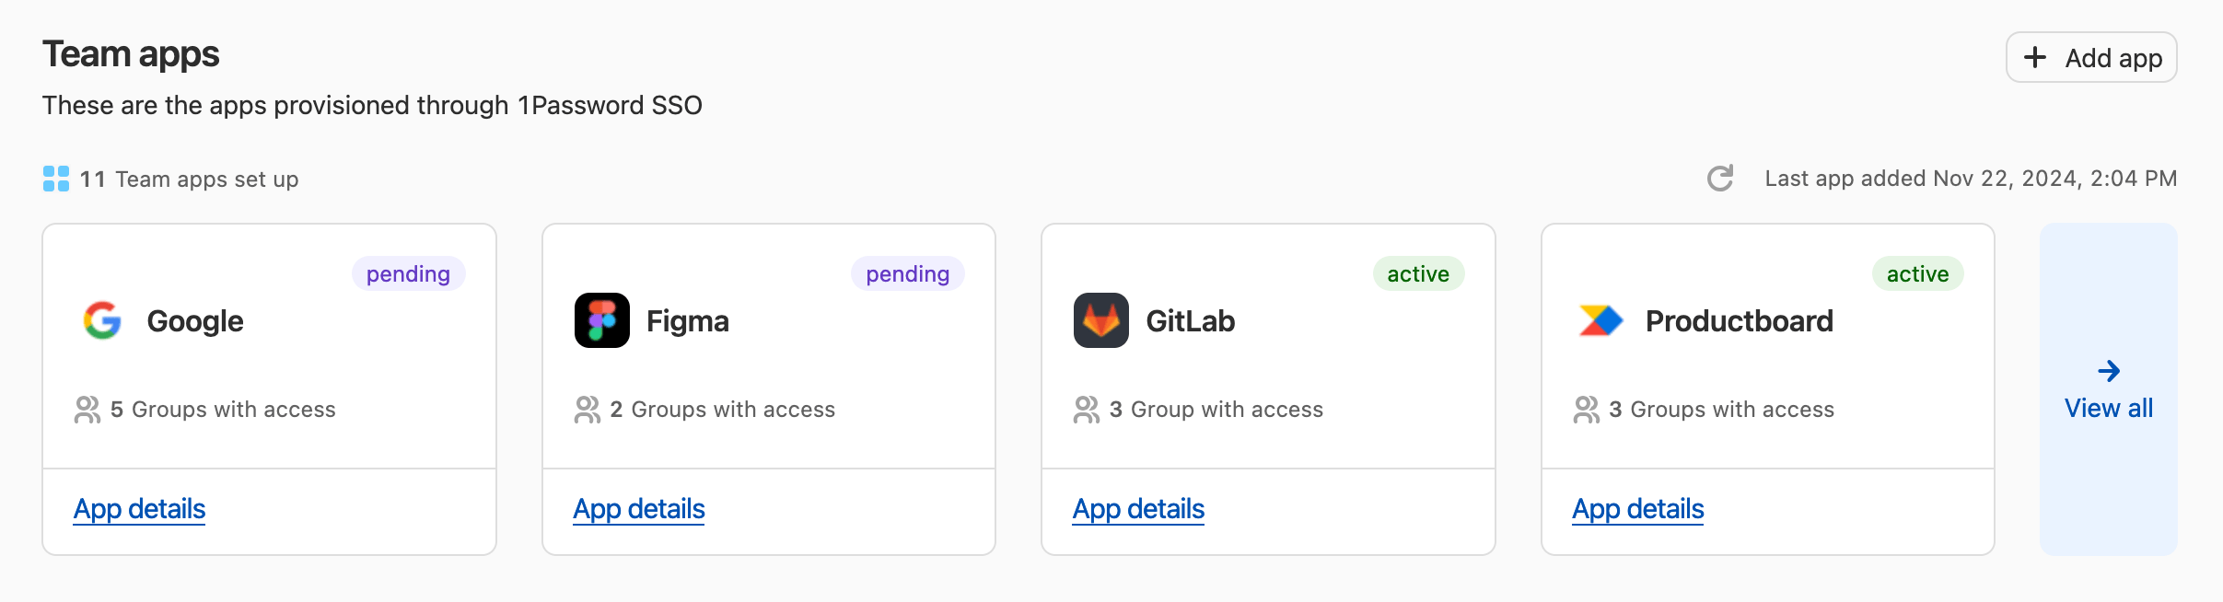Open the View all apps page

point(2109,408)
